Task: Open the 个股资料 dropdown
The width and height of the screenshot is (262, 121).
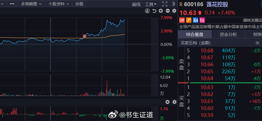Action: point(59,4)
